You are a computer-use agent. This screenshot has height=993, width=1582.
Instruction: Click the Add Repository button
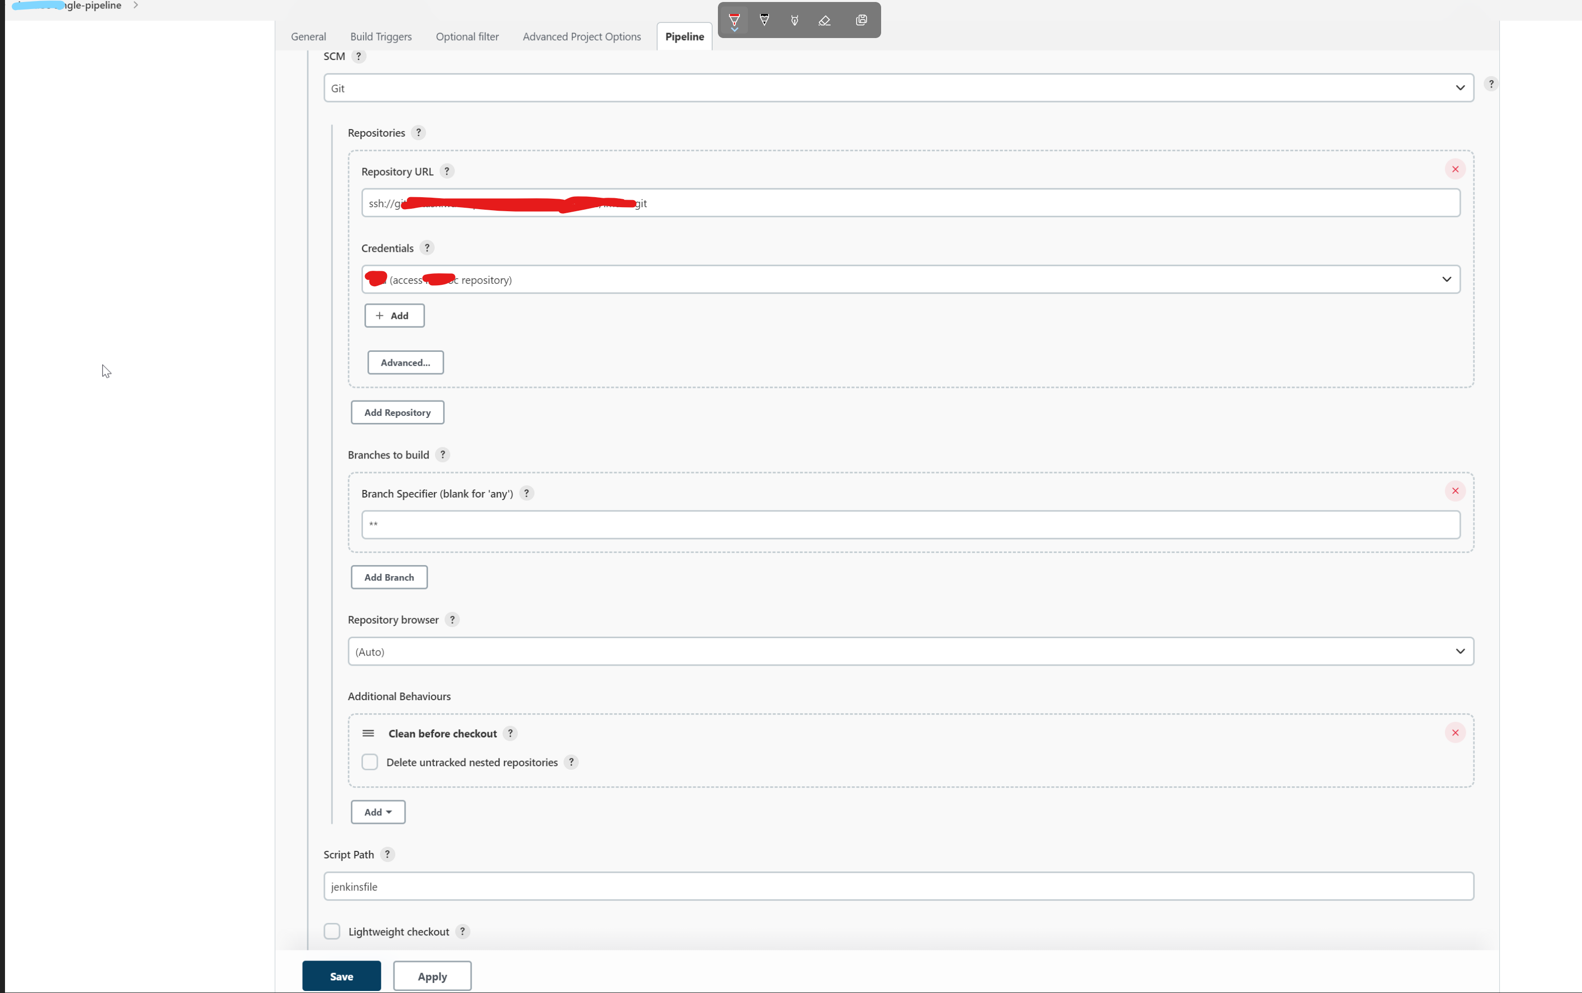pyautogui.click(x=398, y=412)
